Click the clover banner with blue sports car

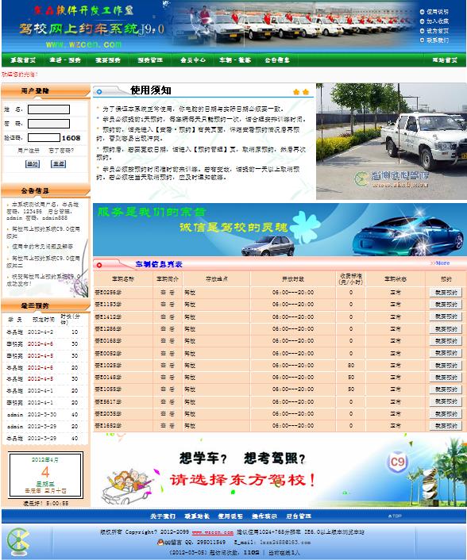point(280,230)
